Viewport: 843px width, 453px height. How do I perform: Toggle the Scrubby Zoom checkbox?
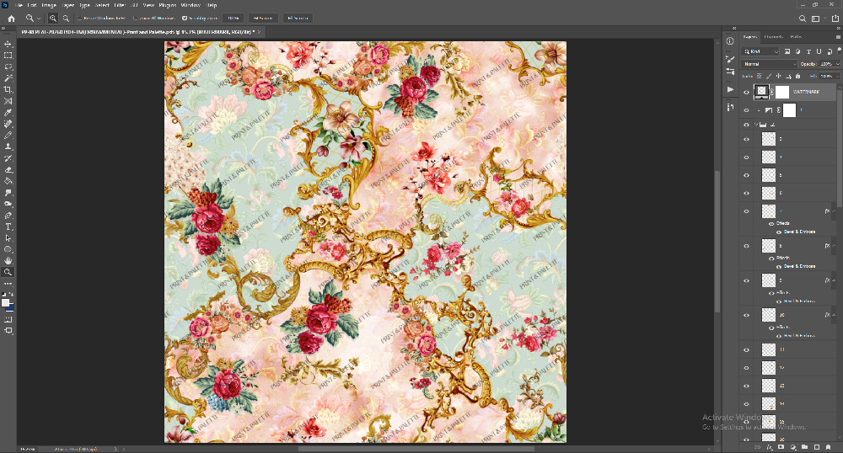coord(185,19)
